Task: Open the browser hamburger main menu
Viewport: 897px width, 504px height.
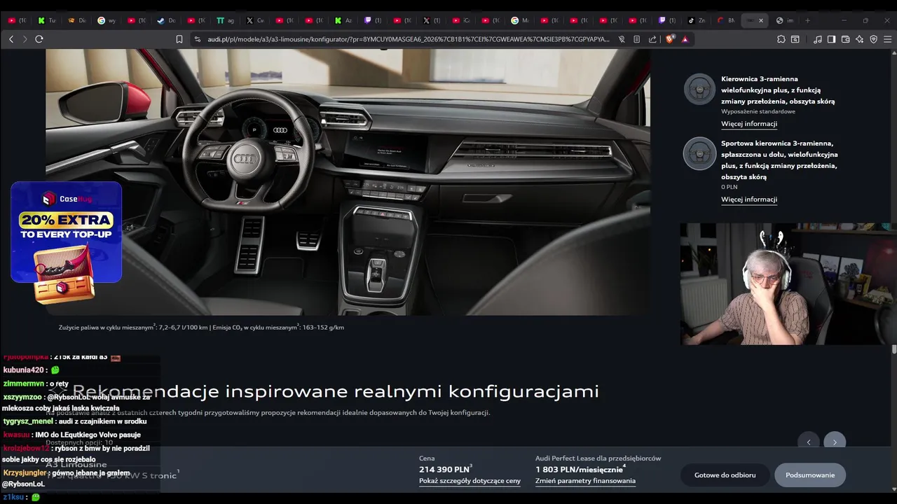Action: point(888,39)
